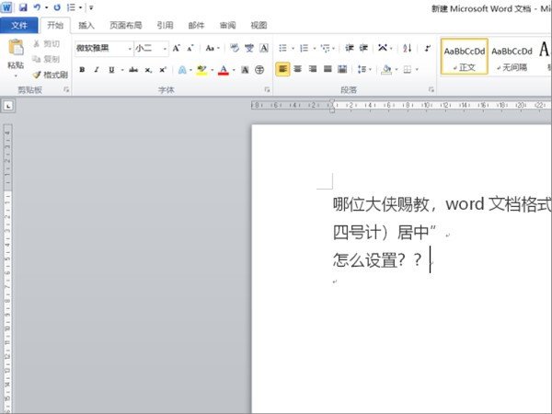
Task: Open enclosed characters icon
Action: point(259,70)
